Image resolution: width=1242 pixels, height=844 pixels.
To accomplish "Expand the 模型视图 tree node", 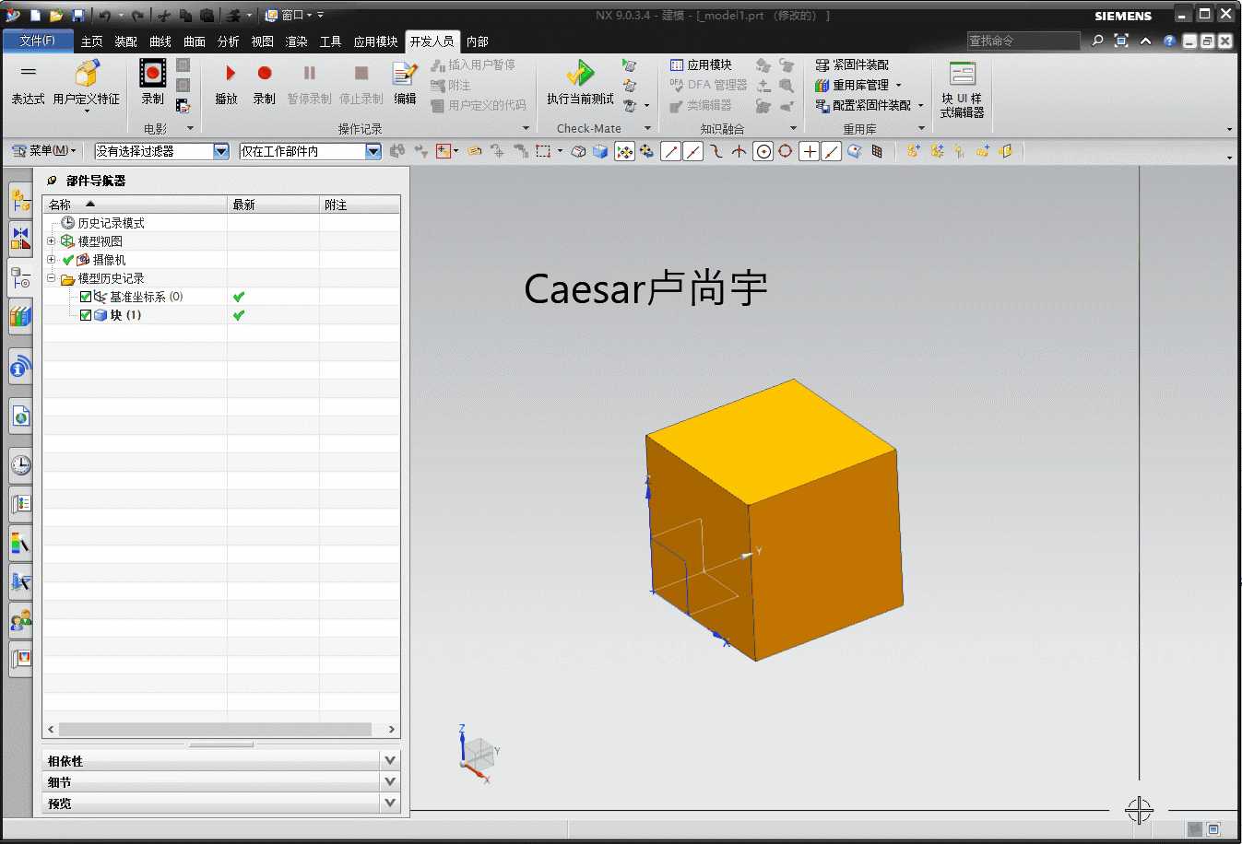I will [x=52, y=241].
